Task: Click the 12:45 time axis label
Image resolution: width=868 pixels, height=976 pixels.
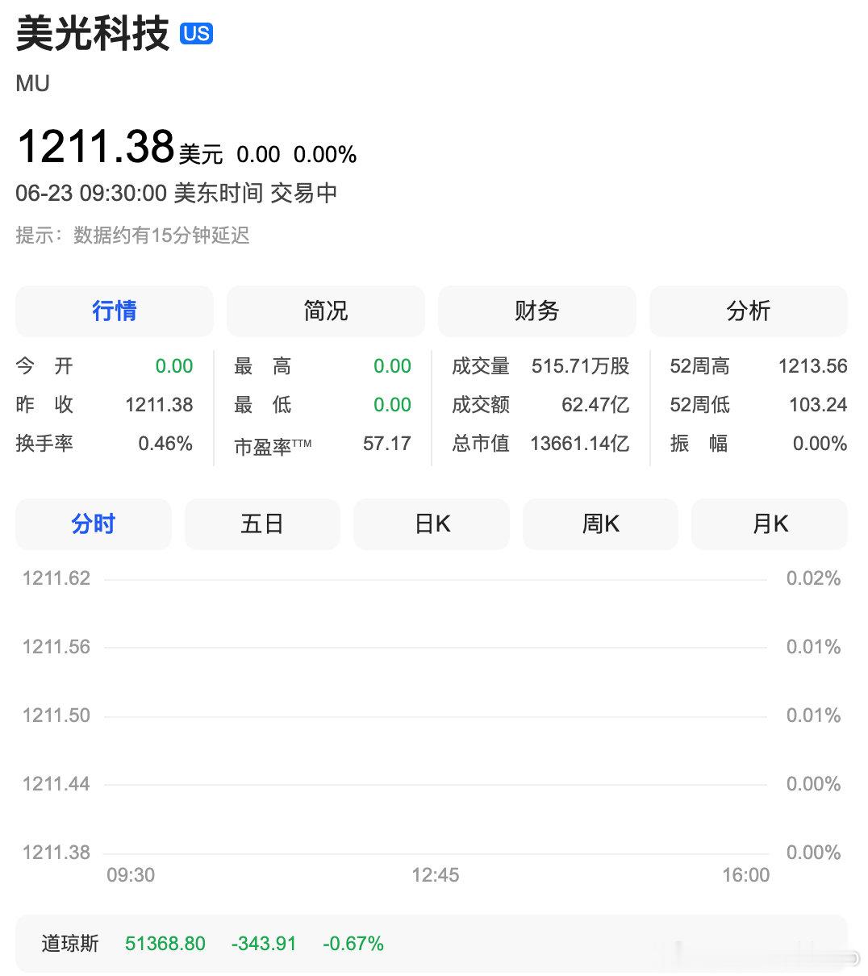Action: [x=436, y=875]
